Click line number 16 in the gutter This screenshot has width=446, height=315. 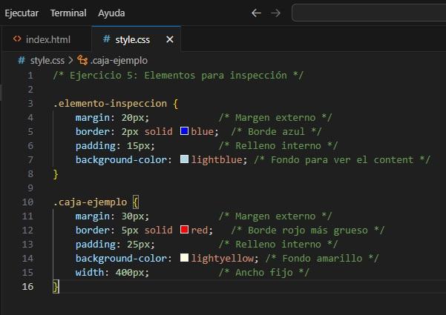click(x=27, y=287)
